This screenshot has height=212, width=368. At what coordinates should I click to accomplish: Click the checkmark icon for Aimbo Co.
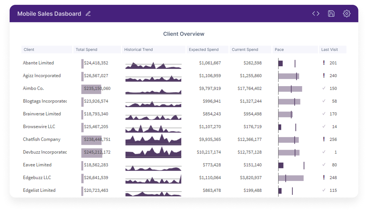tap(324, 88)
